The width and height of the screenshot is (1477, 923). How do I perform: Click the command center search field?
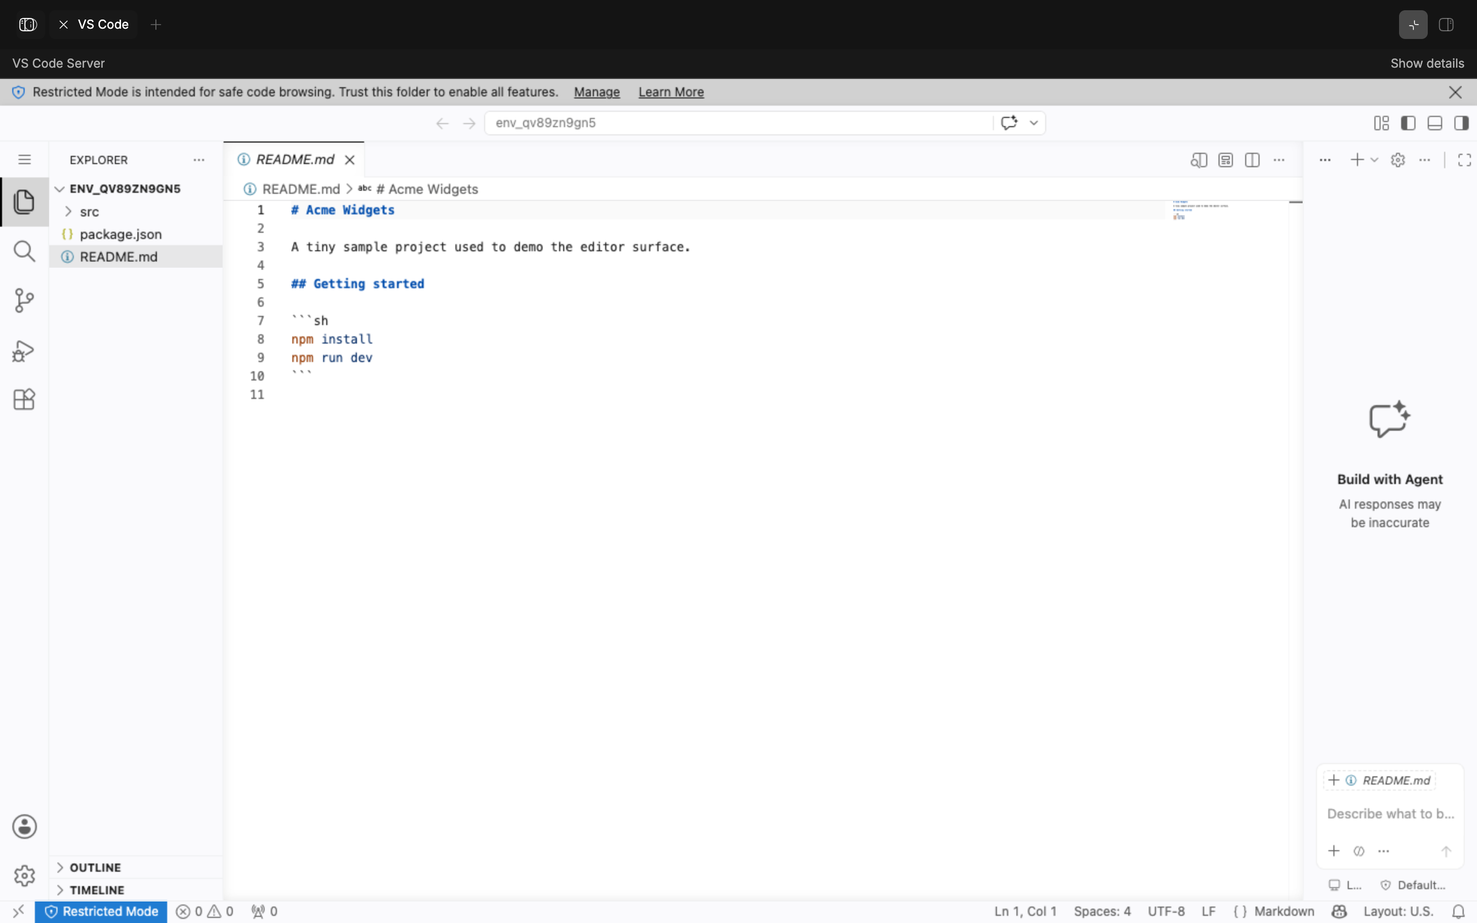coord(738,123)
